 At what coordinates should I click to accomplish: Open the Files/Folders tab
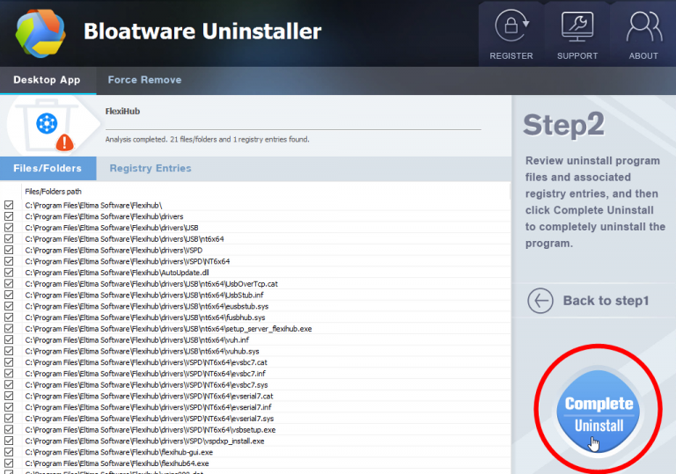point(48,168)
